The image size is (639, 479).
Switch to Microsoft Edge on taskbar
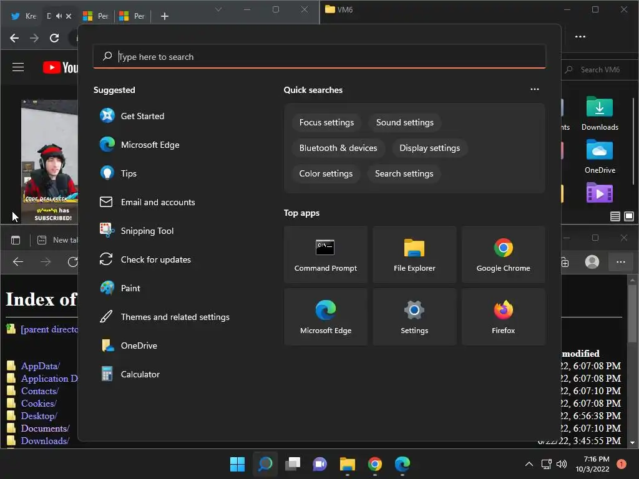point(402,464)
